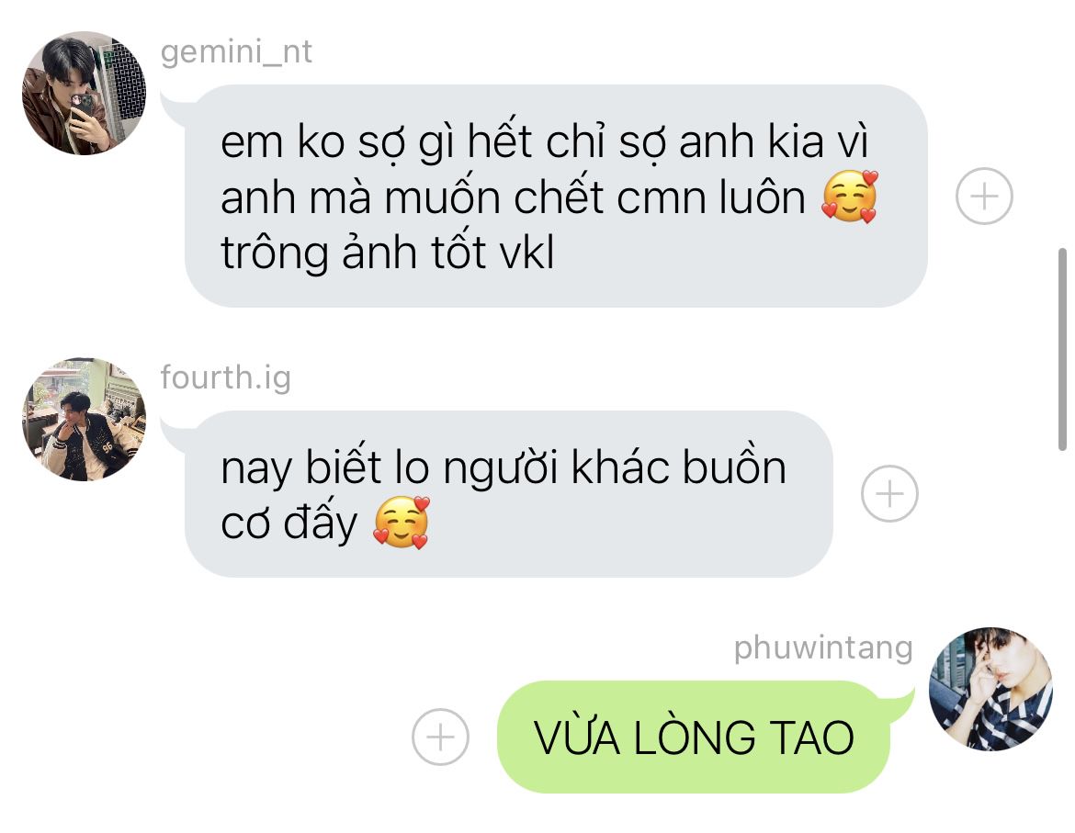1075x833 pixels.
Task: Click the heart-face emoji in gemini_nt's message
Action: pos(850,197)
